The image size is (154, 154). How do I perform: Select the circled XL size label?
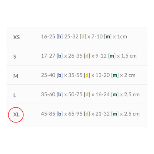[x=16, y=114]
